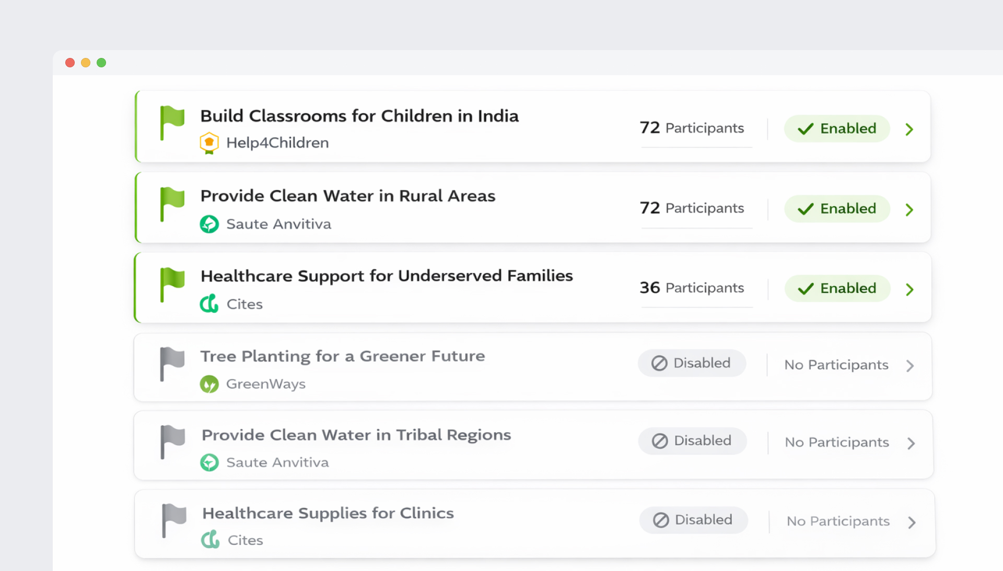Open 36 Participants for Healthcare Support

(x=692, y=288)
